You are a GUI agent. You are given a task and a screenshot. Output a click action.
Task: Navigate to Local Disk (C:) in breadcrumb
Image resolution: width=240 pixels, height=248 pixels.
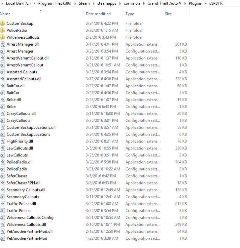(x=18, y=3)
